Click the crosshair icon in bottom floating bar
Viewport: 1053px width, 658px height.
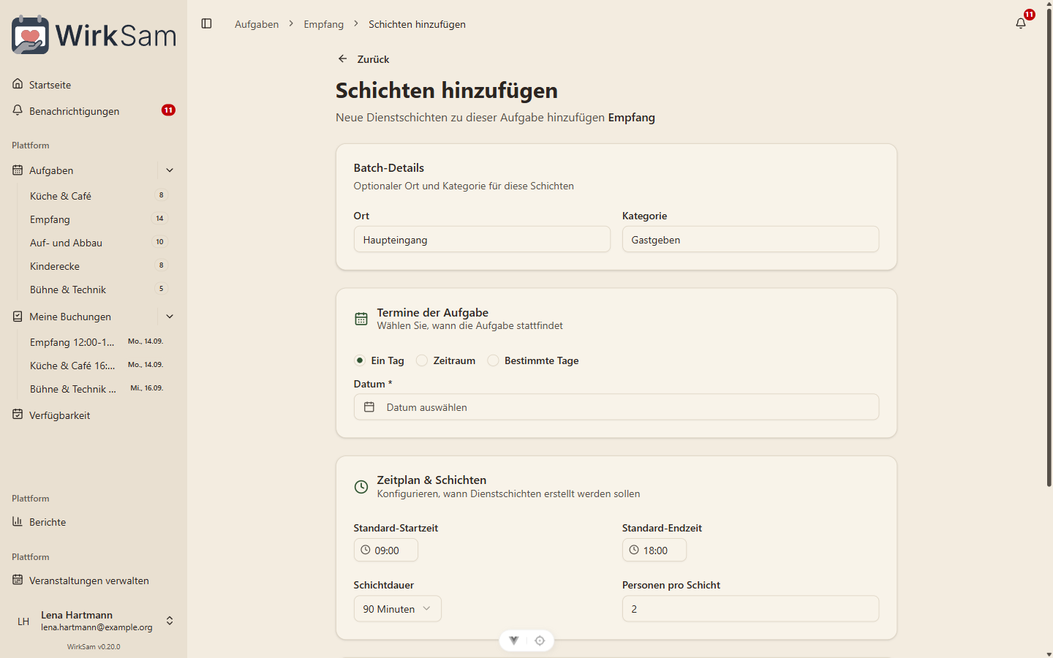[540, 640]
